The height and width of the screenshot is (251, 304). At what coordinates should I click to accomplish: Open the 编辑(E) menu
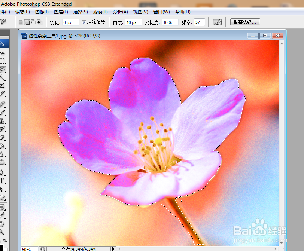coord(22,12)
